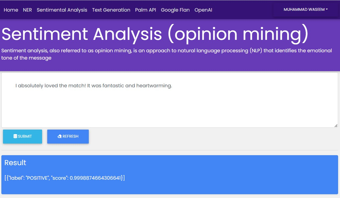This screenshot has height=198, width=340.
Task: Visit the Google Flan page
Action: (x=175, y=10)
